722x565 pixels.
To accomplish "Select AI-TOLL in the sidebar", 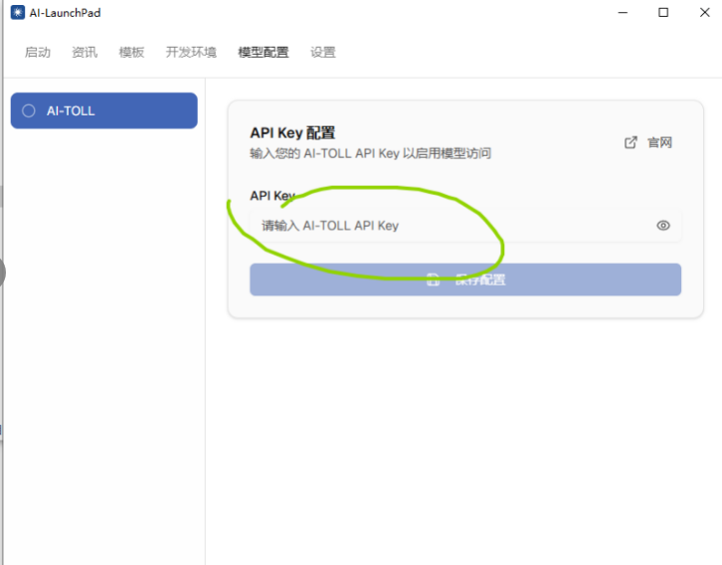I will (x=104, y=110).
